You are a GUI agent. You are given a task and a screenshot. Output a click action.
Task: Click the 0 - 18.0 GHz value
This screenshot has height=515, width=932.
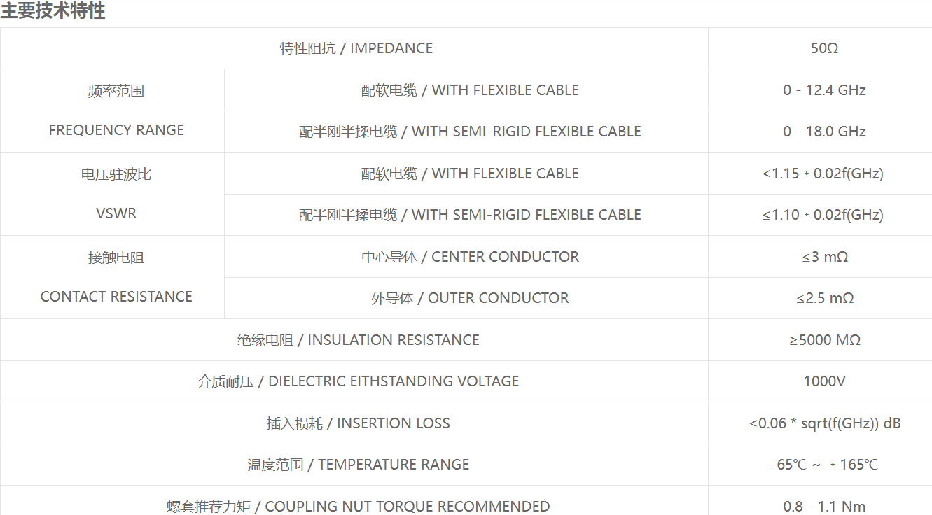tap(824, 132)
